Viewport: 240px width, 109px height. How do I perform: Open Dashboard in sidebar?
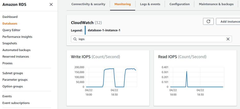tap(10, 17)
